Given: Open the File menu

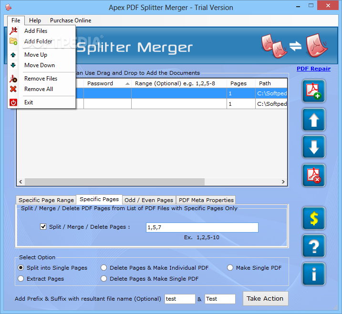Looking at the screenshot, I should tap(16, 20).
